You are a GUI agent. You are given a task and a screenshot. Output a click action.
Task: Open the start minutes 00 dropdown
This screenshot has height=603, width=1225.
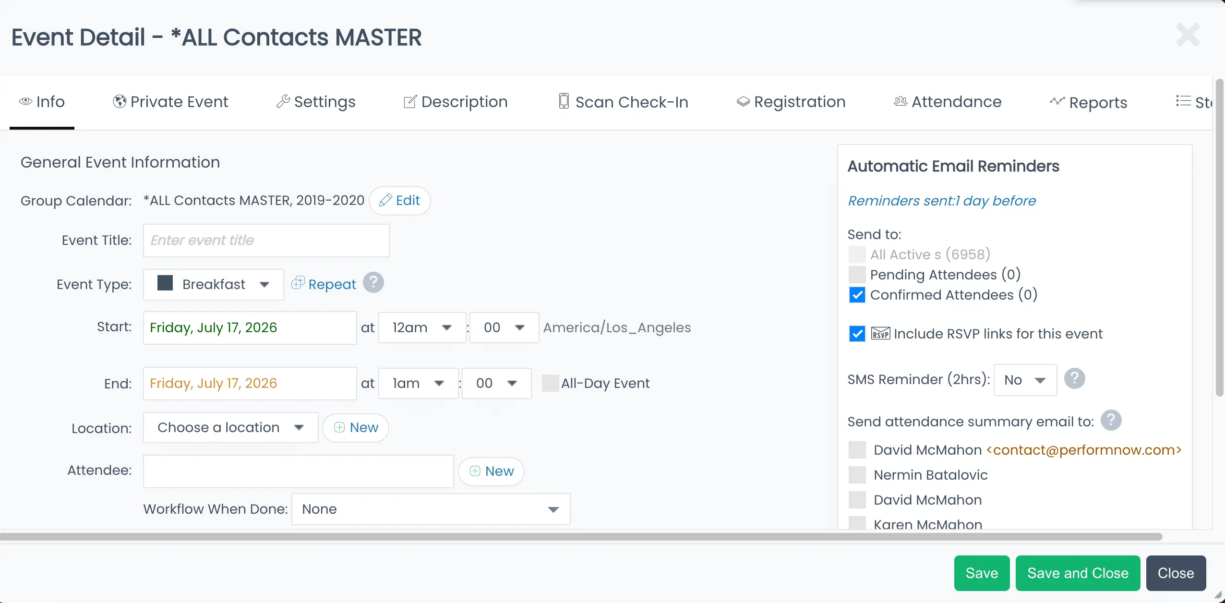tap(504, 327)
